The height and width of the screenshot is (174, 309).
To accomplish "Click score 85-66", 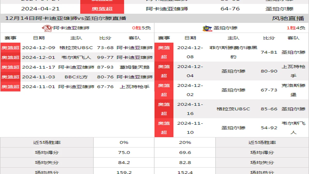I will pos(269,109).
